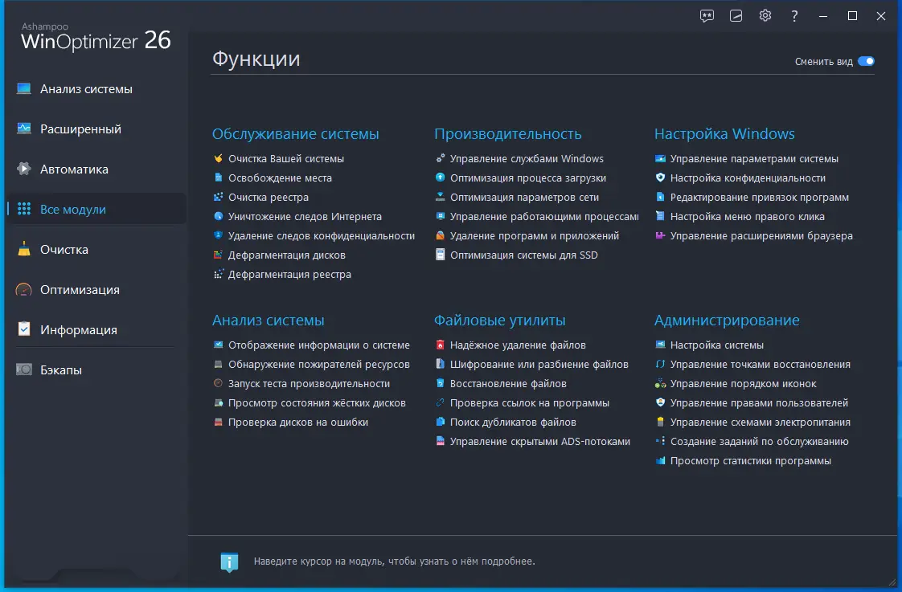Launch Запуск теста производительности
902x592 pixels.
pyautogui.click(x=309, y=383)
